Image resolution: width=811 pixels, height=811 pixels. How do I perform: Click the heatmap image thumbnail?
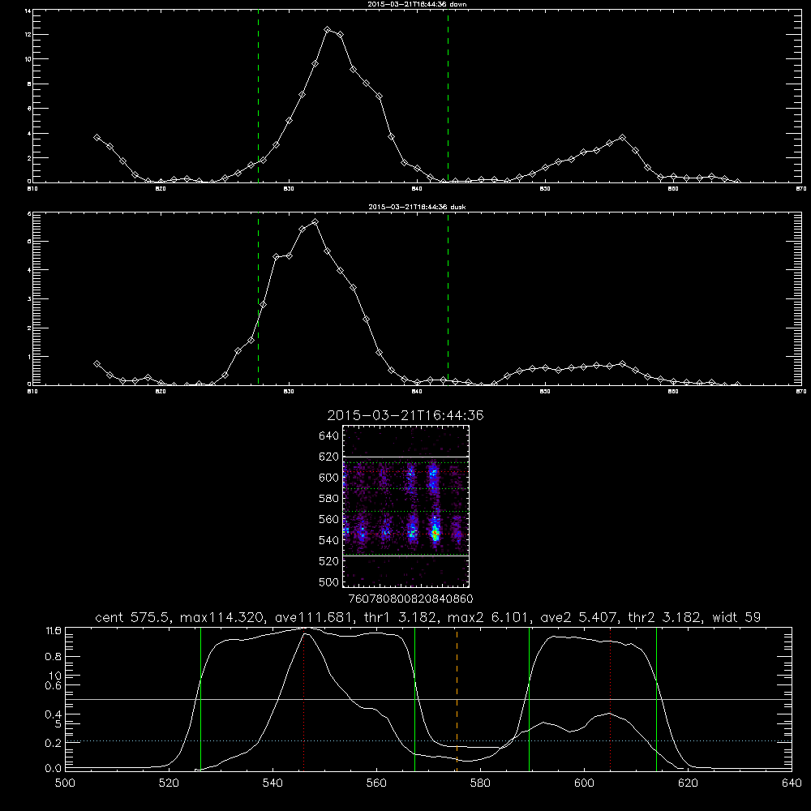pos(406,506)
